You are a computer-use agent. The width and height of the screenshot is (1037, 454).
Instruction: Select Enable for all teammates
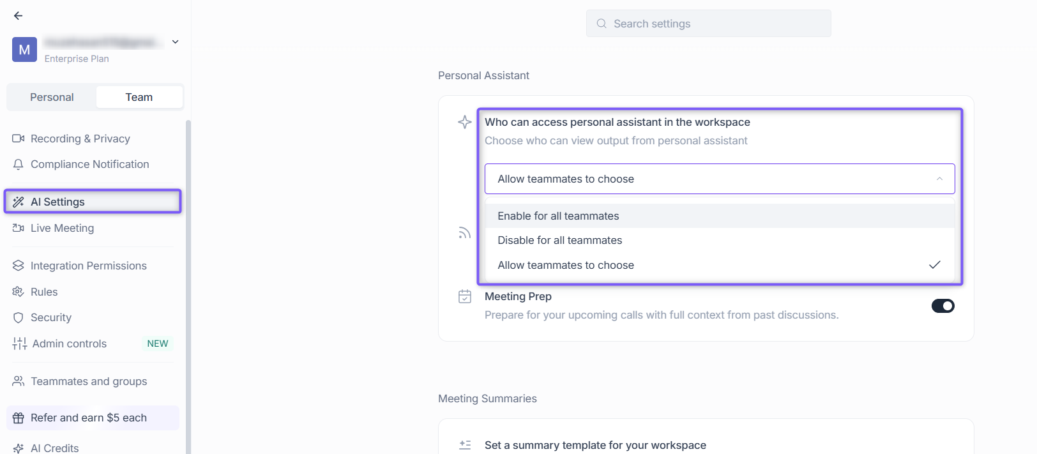tap(720, 216)
